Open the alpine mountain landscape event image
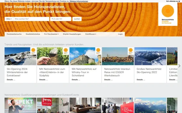Viewport: 182px width, 113px height. pos(150,105)
